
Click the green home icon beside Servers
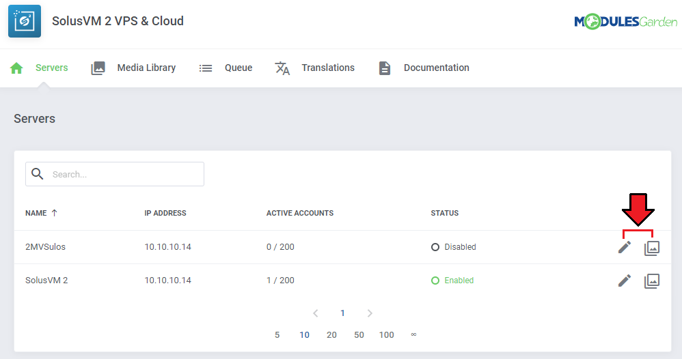click(x=16, y=68)
